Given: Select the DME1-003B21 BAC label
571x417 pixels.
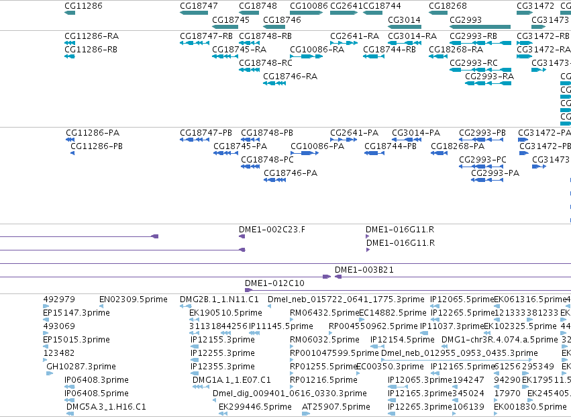Looking at the screenshot, I should coord(364,270).
